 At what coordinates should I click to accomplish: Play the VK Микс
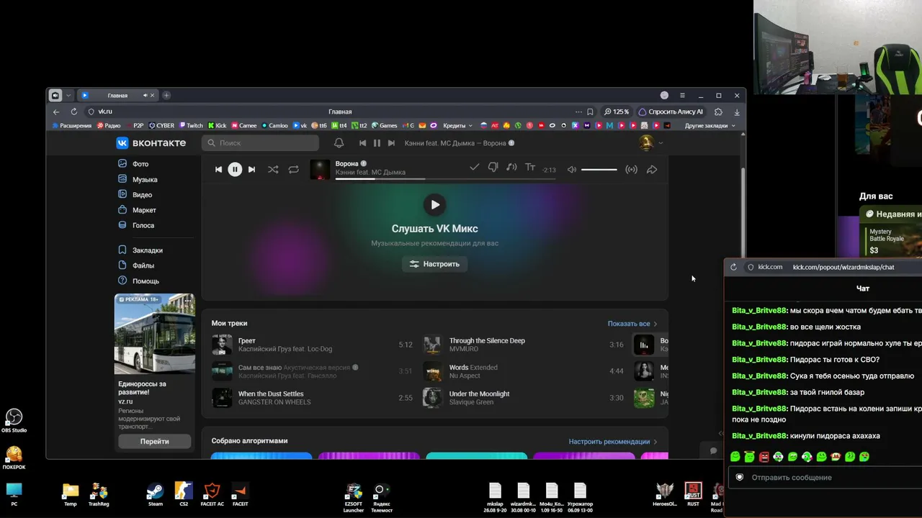pyautogui.click(x=434, y=204)
